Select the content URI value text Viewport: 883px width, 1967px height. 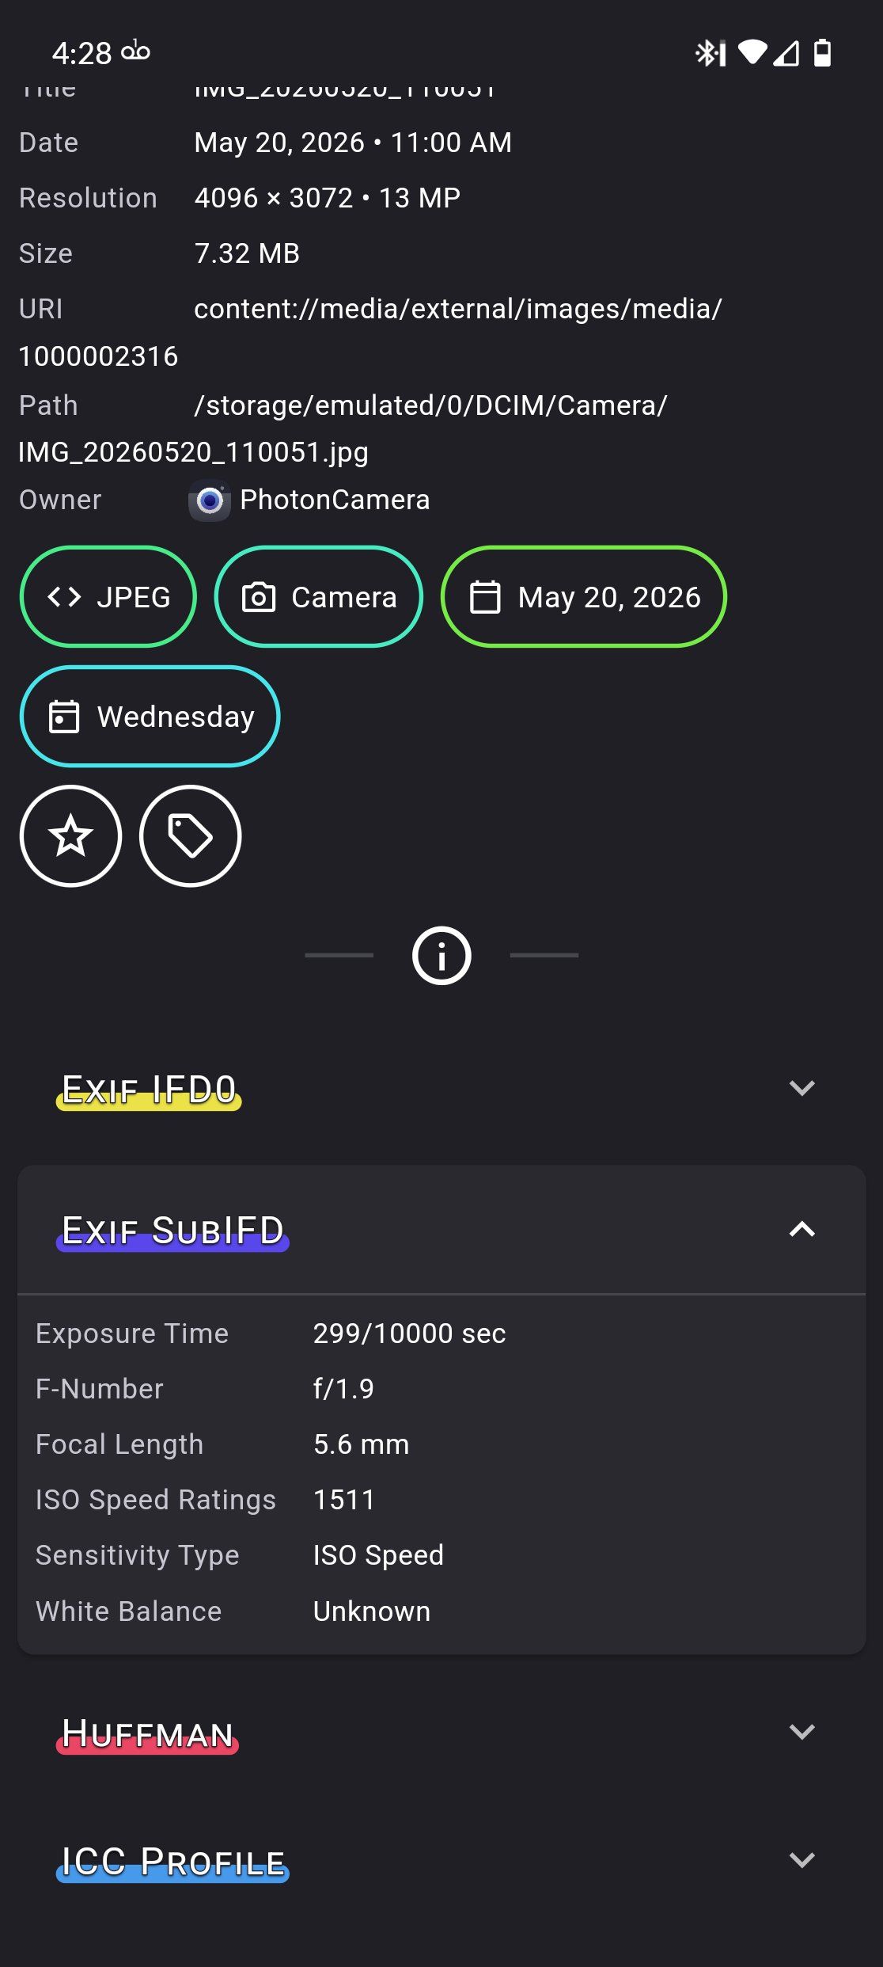click(x=370, y=333)
